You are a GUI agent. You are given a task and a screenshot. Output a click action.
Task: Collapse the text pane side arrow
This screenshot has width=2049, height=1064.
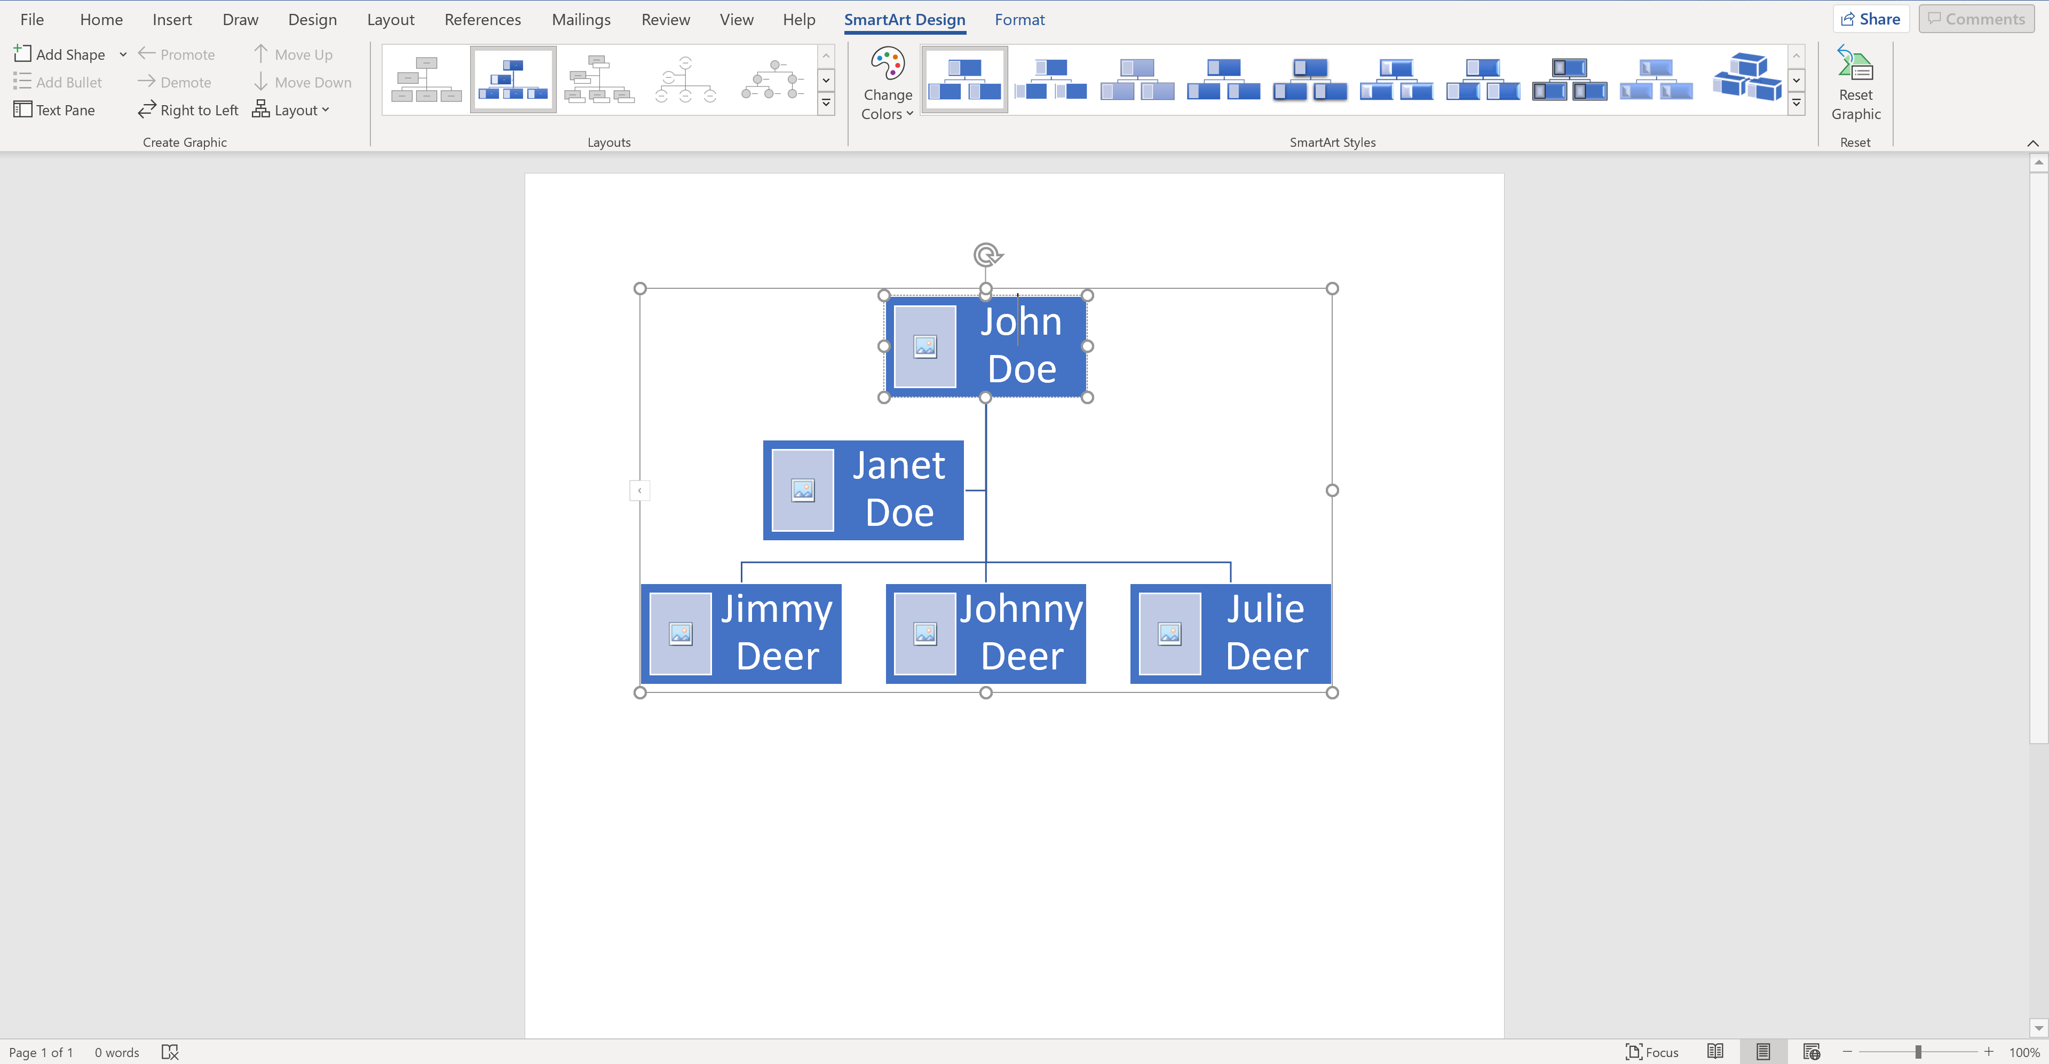[x=639, y=490]
